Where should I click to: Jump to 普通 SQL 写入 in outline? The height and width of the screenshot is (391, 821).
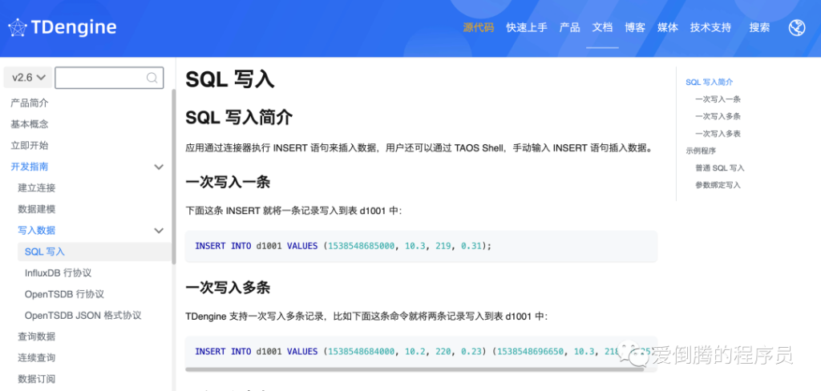(720, 168)
